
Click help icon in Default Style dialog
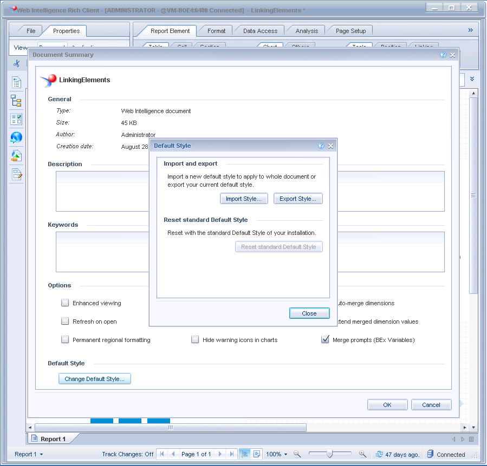(321, 146)
